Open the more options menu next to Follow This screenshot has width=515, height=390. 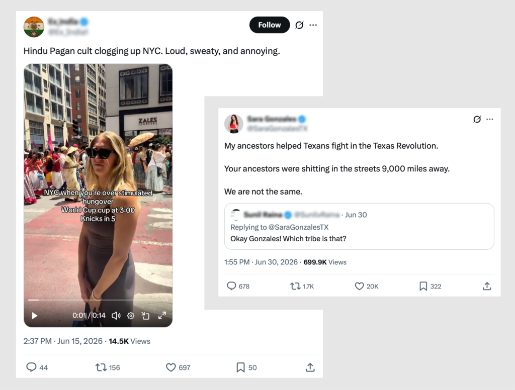click(313, 25)
